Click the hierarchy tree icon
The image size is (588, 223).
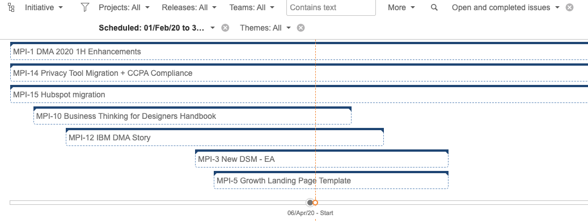pyautogui.click(x=11, y=7)
